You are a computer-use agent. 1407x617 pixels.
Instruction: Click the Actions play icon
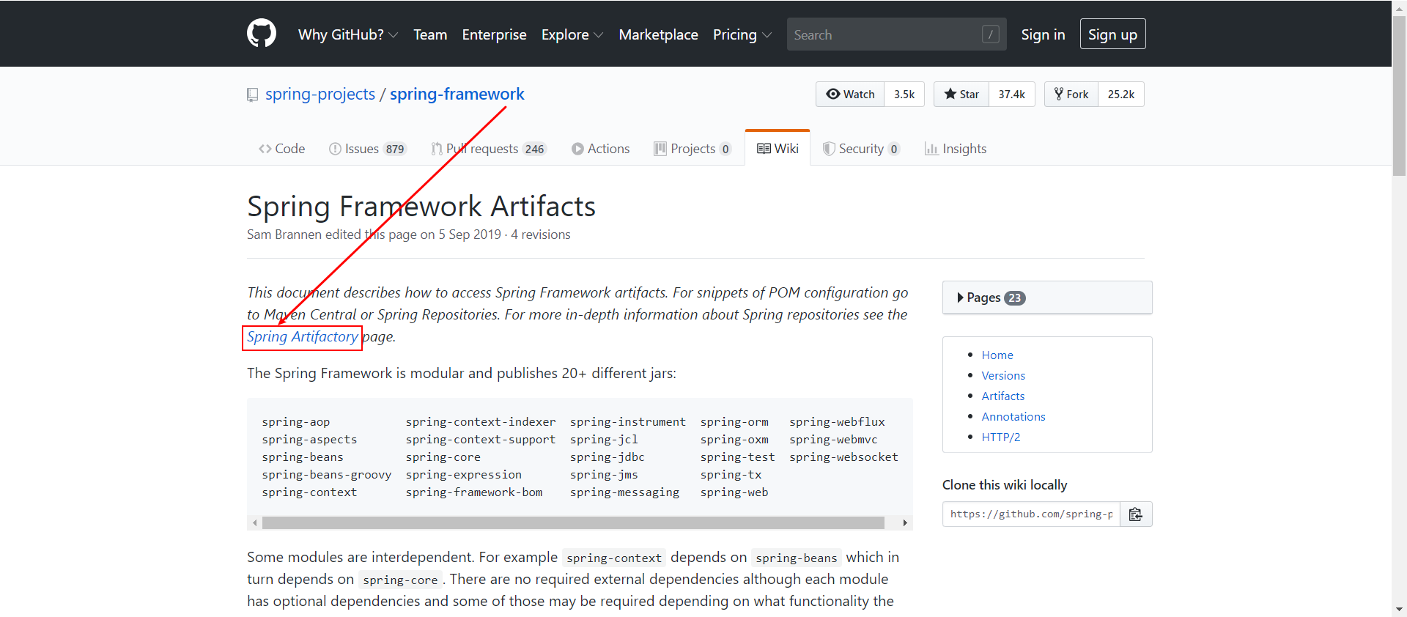coord(577,149)
